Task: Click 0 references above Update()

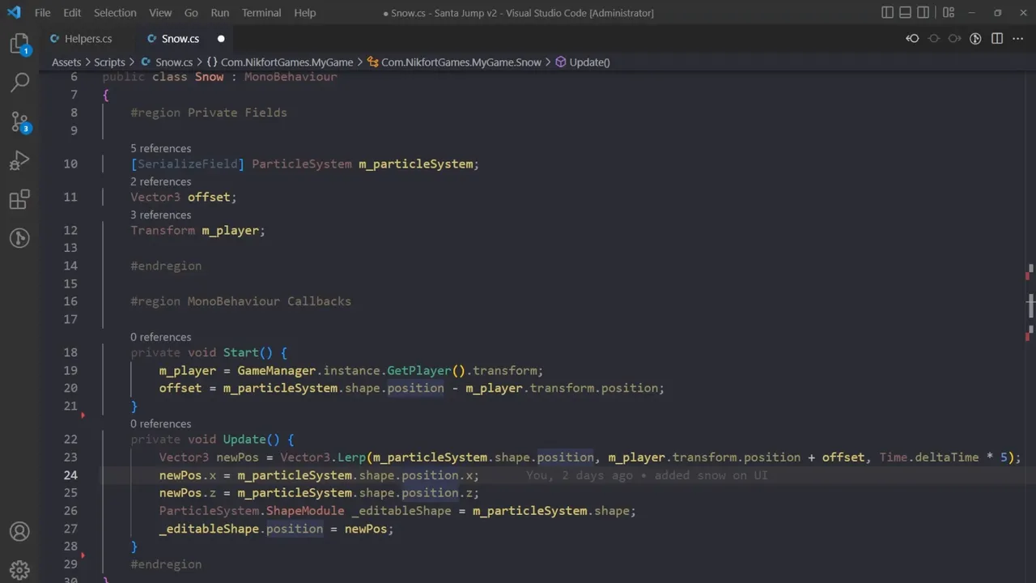Action: (x=161, y=423)
